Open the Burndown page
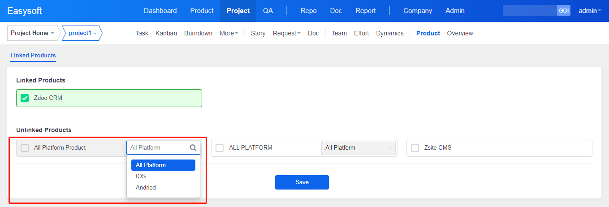Screen dimensions: 609x207 198,33
